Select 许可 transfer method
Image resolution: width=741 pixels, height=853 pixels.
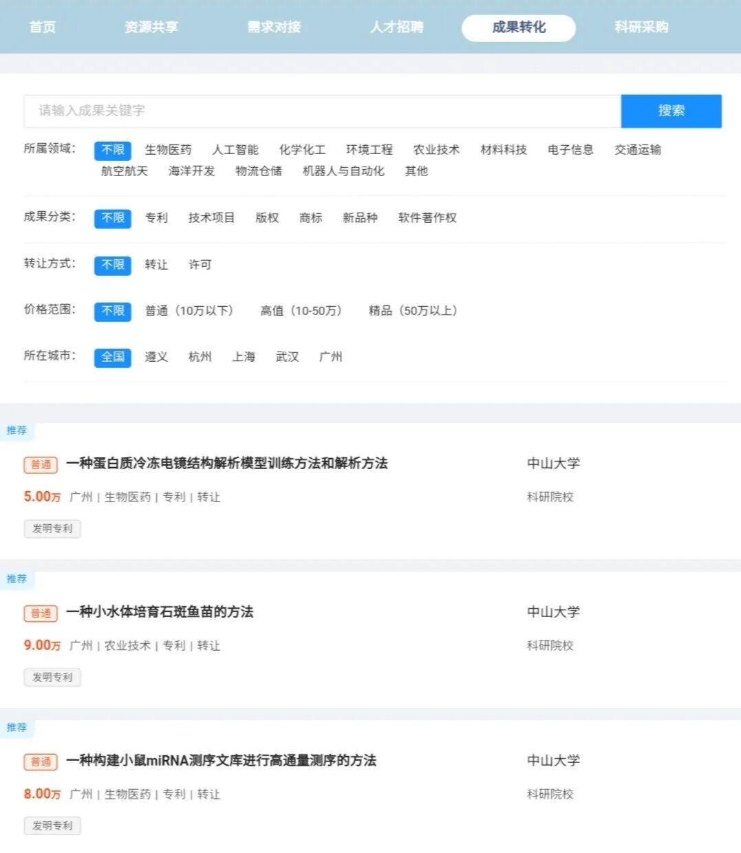point(199,265)
